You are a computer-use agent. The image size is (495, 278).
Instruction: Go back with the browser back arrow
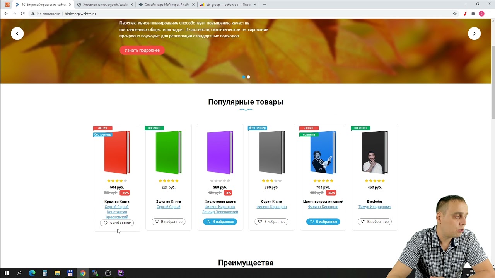(6, 14)
